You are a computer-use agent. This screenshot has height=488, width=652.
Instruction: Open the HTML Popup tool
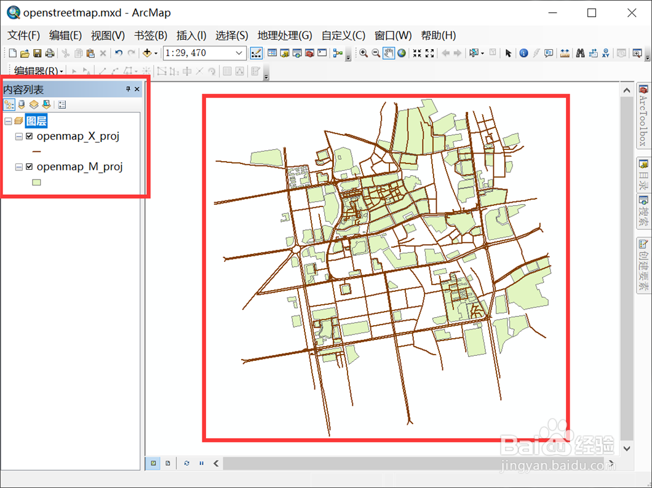point(549,53)
